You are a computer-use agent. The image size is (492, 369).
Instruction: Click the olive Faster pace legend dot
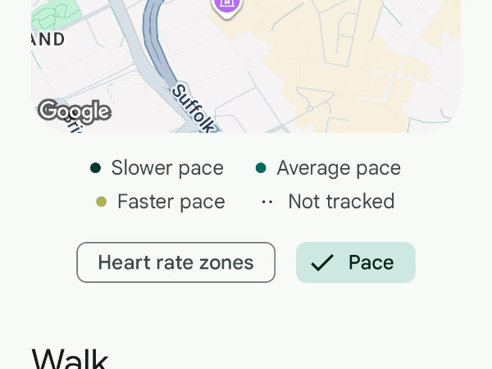coord(101,202)
